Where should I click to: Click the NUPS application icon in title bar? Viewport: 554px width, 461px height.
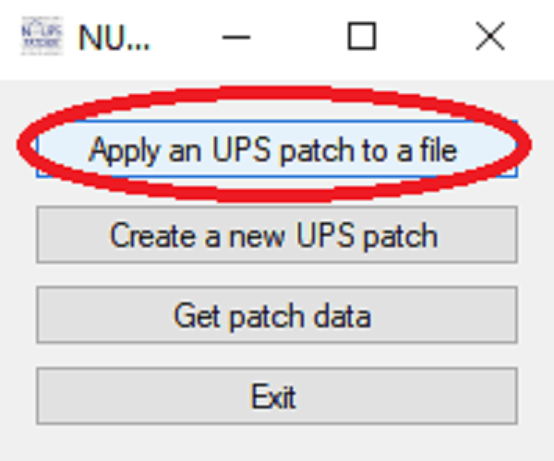pyautogui.click(x=40, y=38)
